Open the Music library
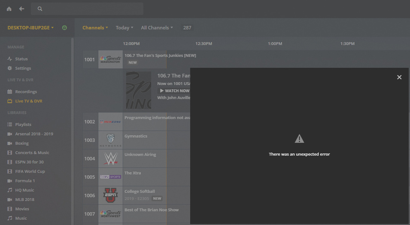Viewport: 410px width, 225px height. [x=21, y=218]
